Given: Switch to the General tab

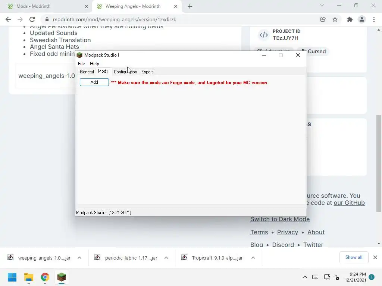Looking at the screenshot, I should [87, 72].
